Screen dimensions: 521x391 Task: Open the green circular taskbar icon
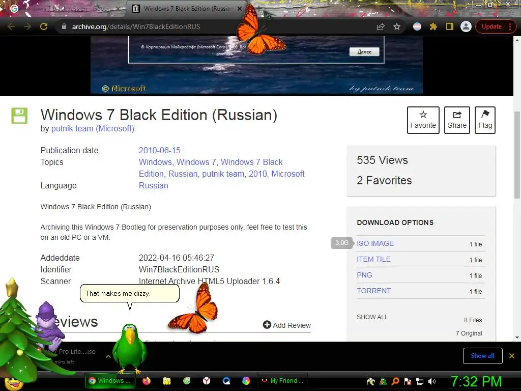tap(187, 381)
